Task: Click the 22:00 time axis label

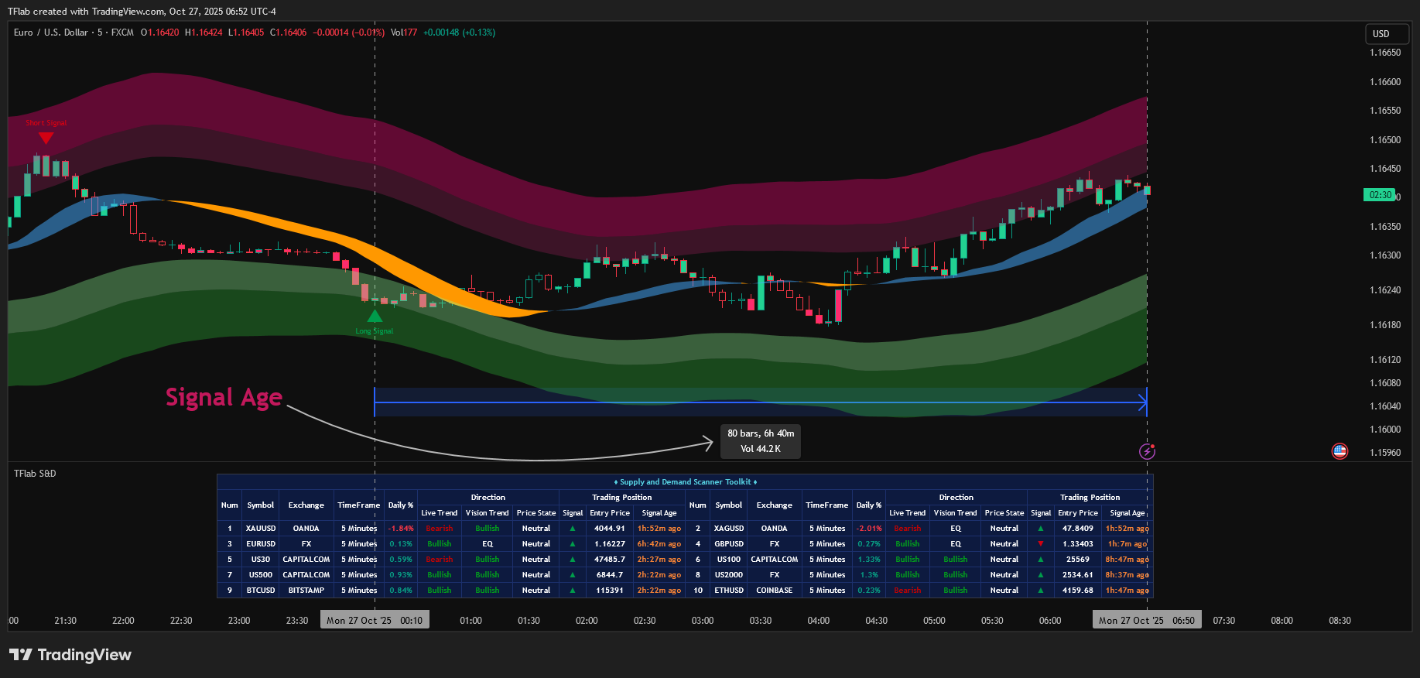Action: tap(123, 621)
